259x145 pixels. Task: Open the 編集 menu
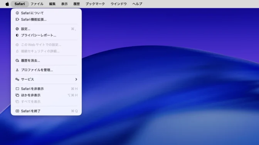[x=52, y=4]
